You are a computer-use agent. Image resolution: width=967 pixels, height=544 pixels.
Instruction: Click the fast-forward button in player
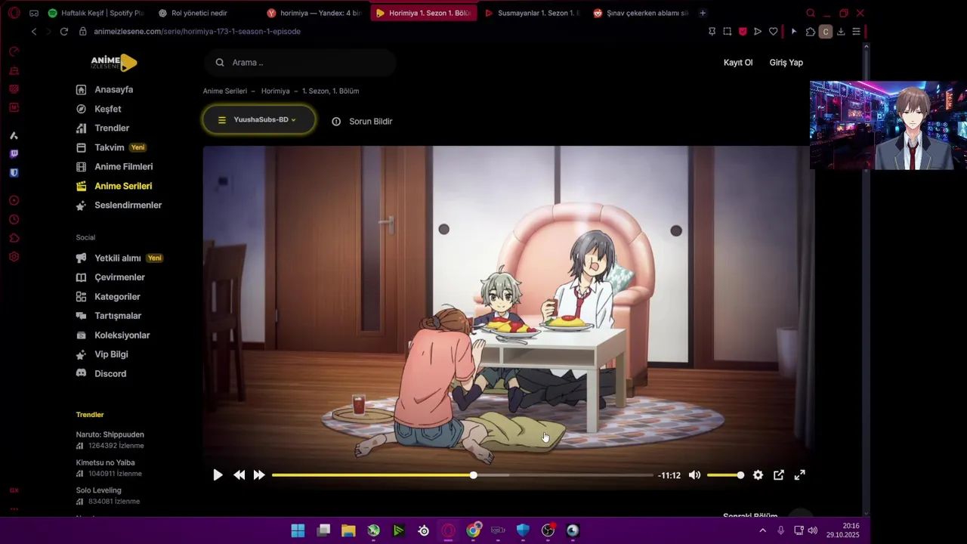click(x=259, y=475)
